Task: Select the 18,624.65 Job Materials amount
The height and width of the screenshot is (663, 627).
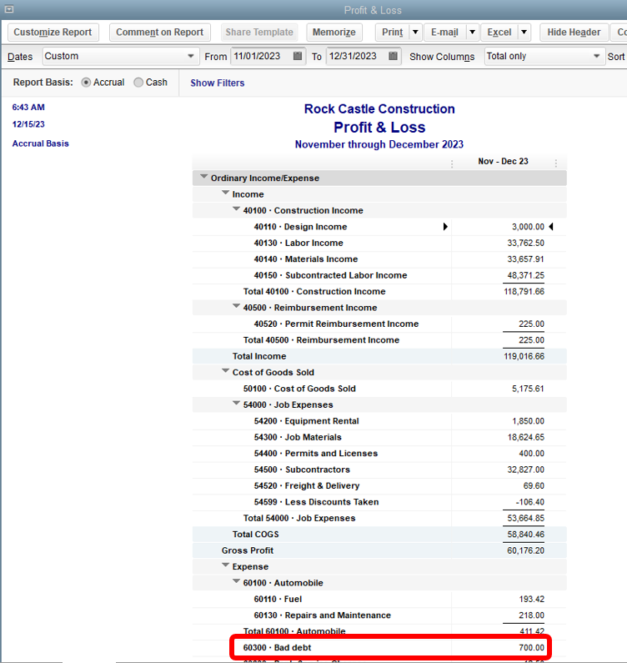Action: point(525,437)
